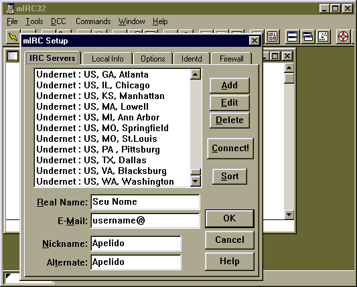Click the Sort button
This screenshot has width=357, height=287.
point(230,176)
